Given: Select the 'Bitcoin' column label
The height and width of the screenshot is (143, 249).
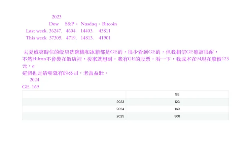Looking at the screenshot, I should (109, 24).
